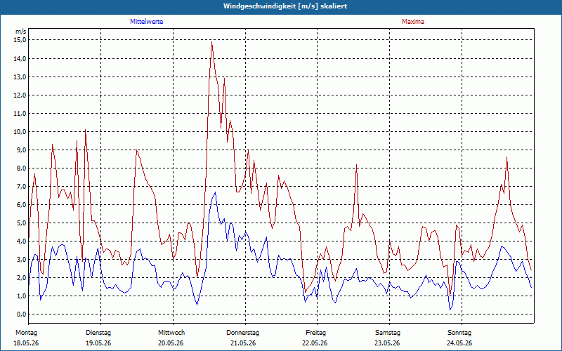This screenshot has width=562, height=351.
Task: Click the highest red Maxima peak near 15 m/s
Action: click(x=212, y=42)
